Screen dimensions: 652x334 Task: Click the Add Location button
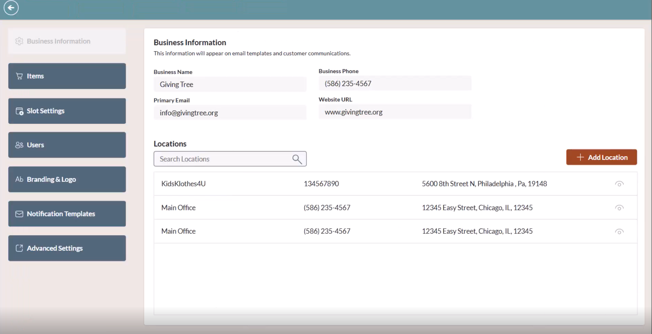[601, 157]
